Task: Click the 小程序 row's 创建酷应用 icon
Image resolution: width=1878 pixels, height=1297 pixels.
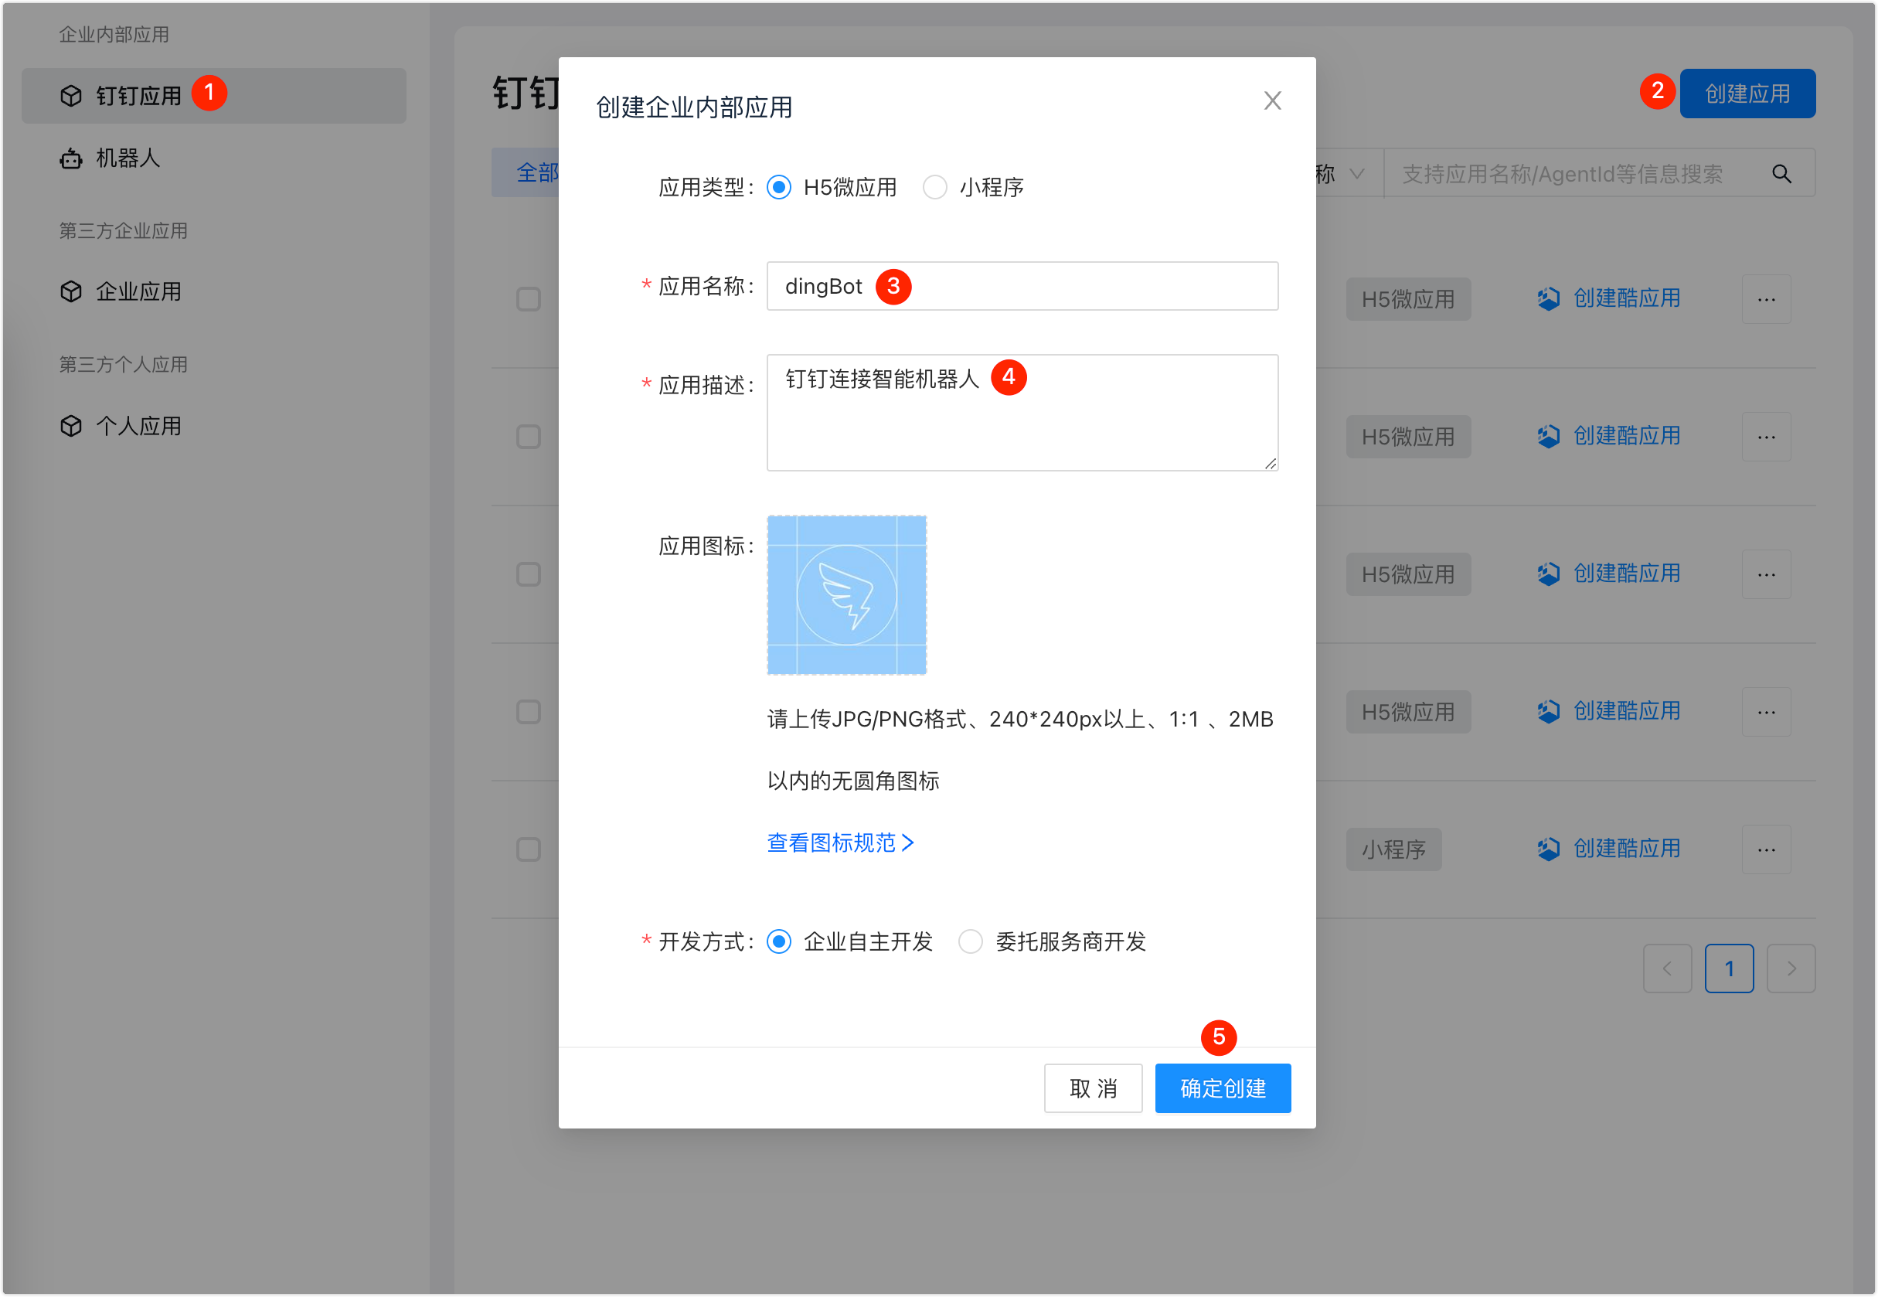Action: pos(1548,849)
